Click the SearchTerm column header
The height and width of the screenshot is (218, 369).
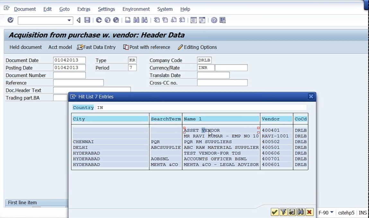click(166, 119)
